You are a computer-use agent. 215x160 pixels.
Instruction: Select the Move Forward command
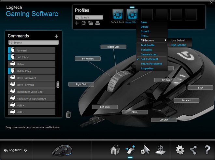pyautogui.click(x=32, y=85)
